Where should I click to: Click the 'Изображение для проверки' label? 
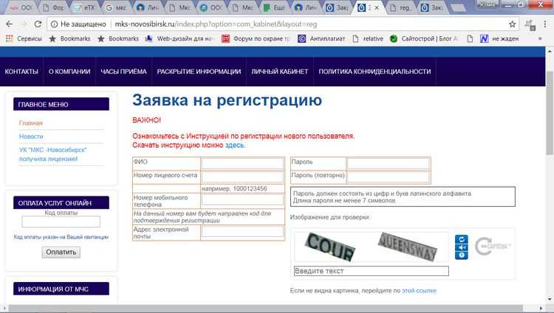[329, 217]
